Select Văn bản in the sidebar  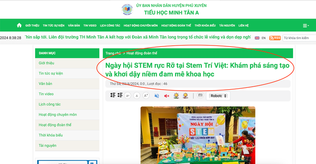pos(67,84)
